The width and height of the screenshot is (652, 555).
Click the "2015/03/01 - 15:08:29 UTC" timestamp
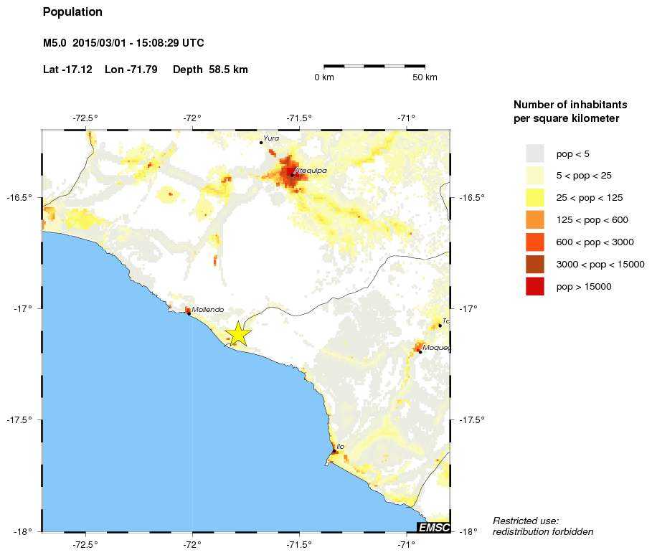tap(138, 43)
